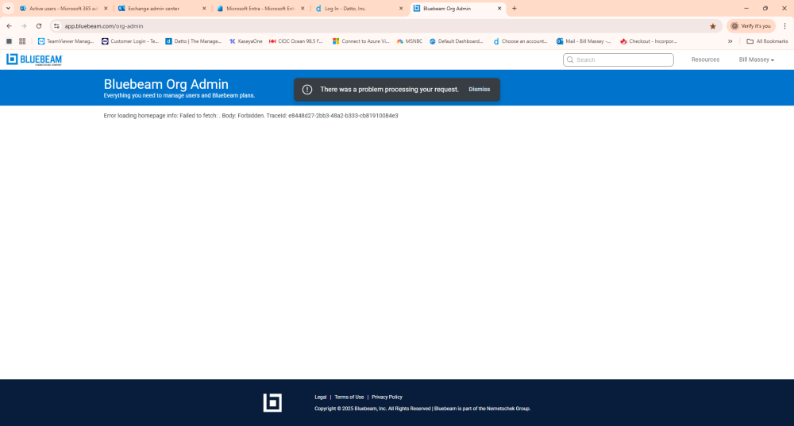Screen dimensions: 794x426
Task: Click the Bluebeam logo in header
Action: click(34, 59)
